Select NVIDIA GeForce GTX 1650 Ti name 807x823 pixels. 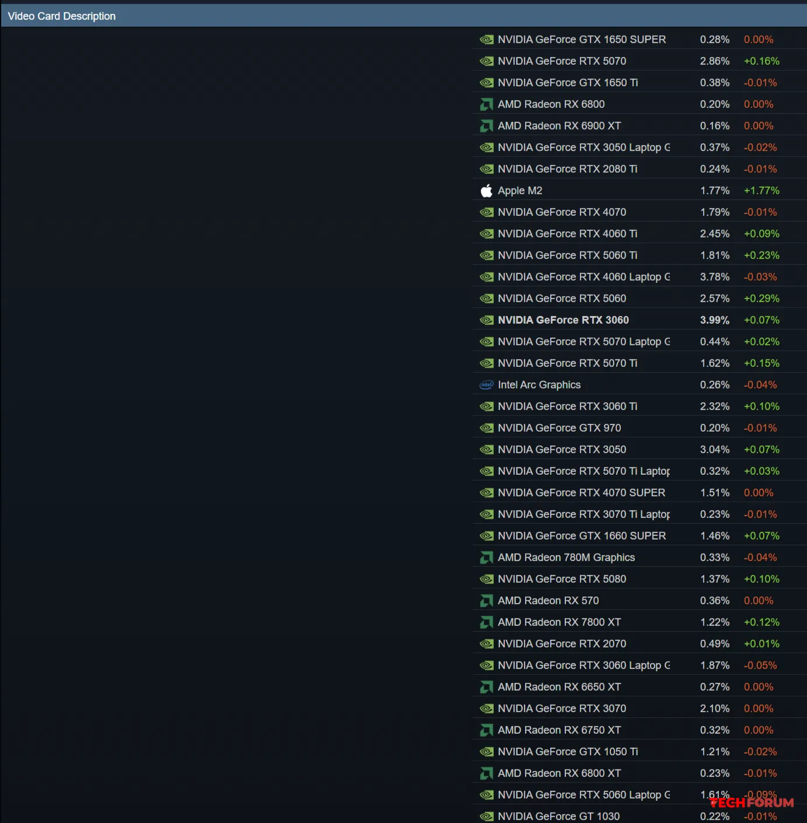[568, 83]
